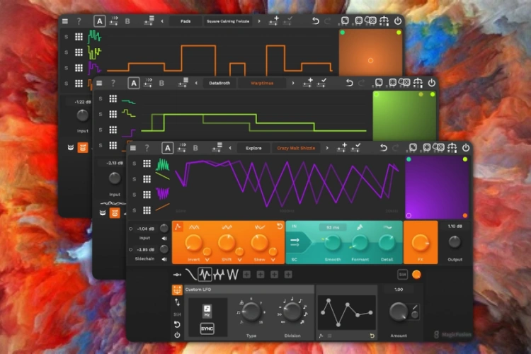
Task: Toggle SYNC button in Custom LFO
Action: (207, 329)
